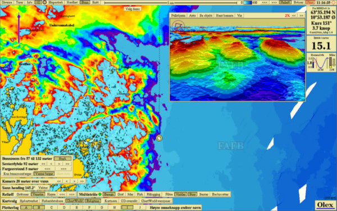Click the Olex logo button
This screenshot has height=211, width=337.
325,205
